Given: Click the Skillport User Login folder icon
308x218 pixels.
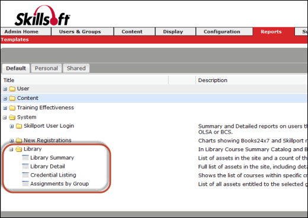Looking at the screenshot, I should pos(19,126).
